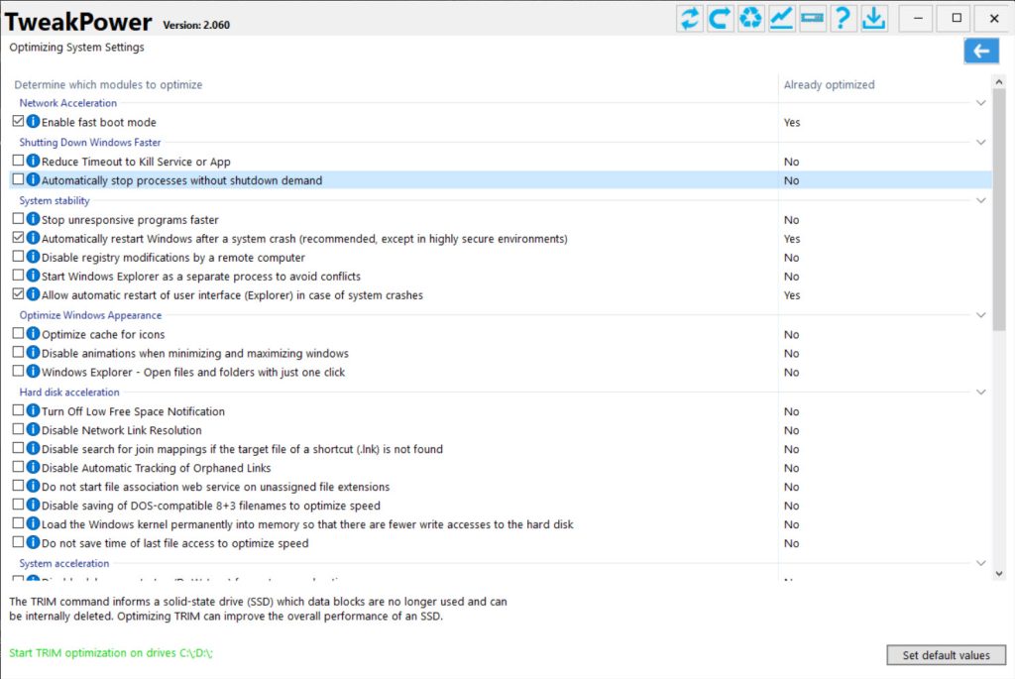Collapse the Network Acceleration section chevron
The height and width of the screenshot is (679, 1015).
980,103
